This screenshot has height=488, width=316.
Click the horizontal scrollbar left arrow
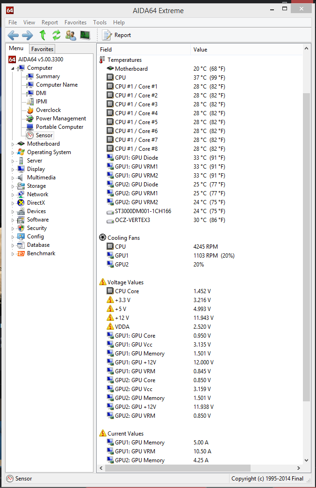point(101,468)
